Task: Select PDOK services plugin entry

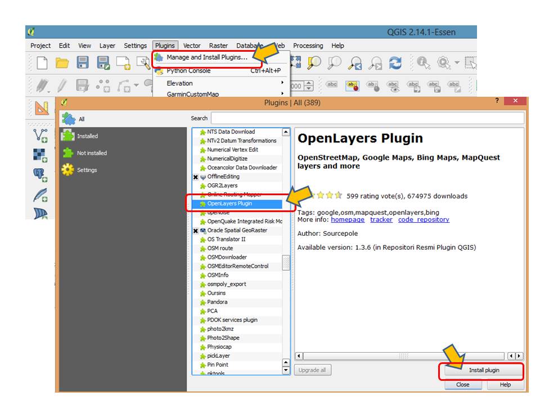Action: tap(237, 320)
